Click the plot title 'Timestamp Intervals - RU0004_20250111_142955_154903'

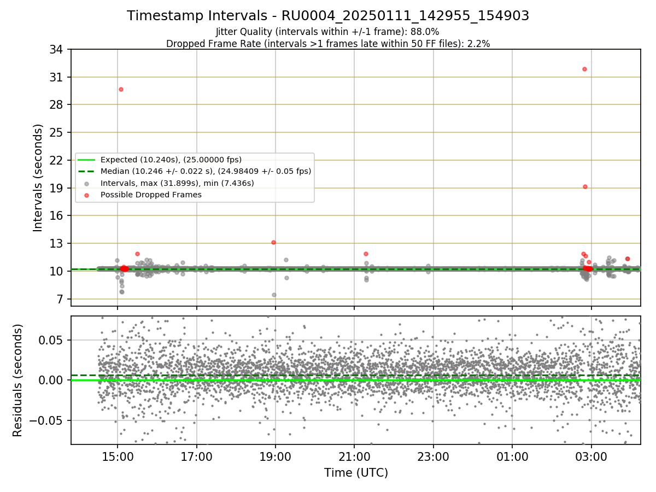pyautogui.click(x=328, y=16)
